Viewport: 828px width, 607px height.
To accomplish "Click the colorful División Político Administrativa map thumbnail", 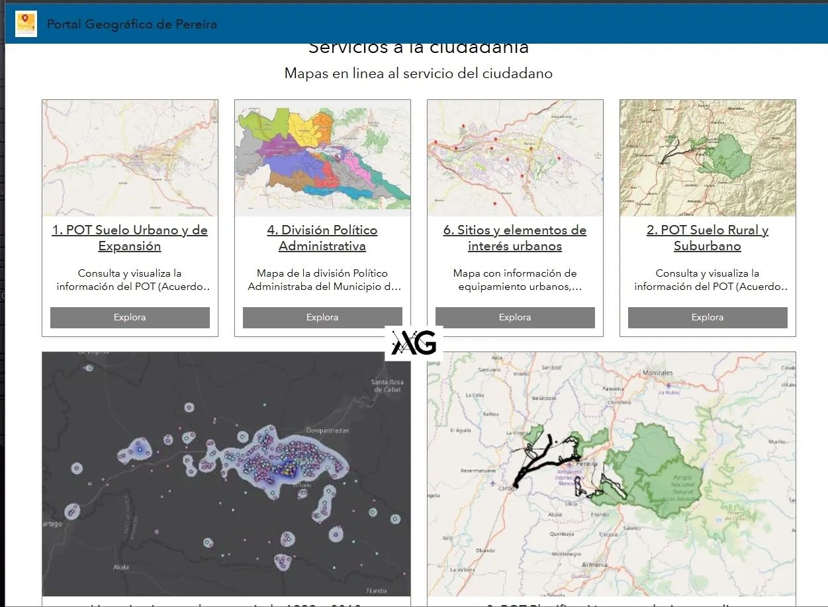I will point(322,158).
